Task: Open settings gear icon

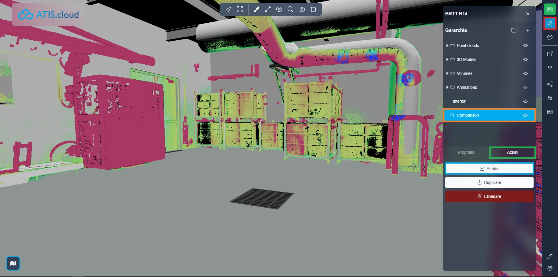Action: 550,268
